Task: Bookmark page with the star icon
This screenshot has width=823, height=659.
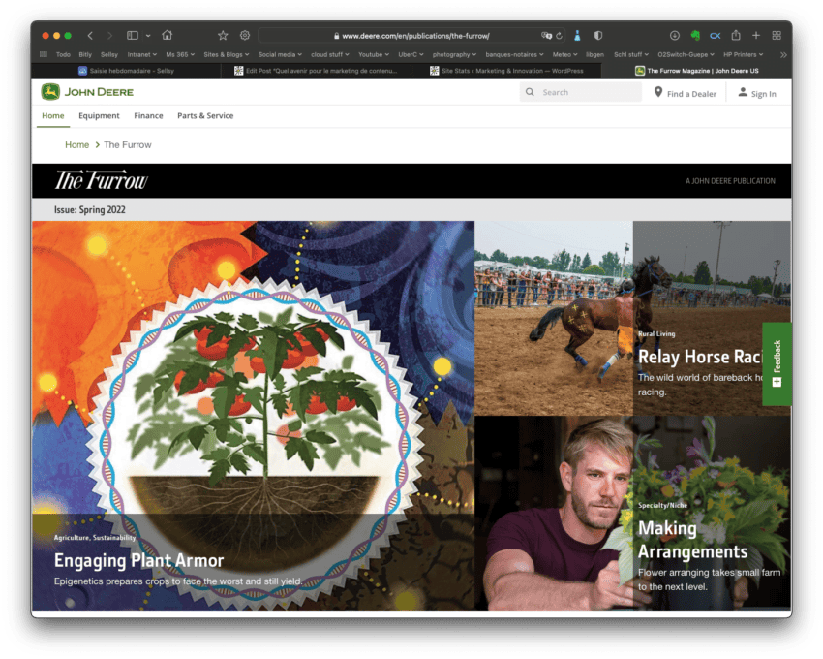Action: pyautogui.click(x=223, y=36)
